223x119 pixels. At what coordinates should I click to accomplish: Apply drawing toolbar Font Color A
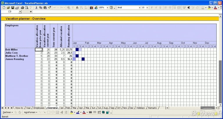84,112
